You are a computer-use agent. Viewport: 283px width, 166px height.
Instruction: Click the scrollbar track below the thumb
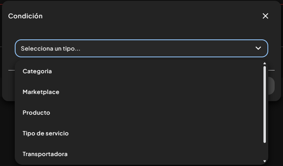coord(265,151)
